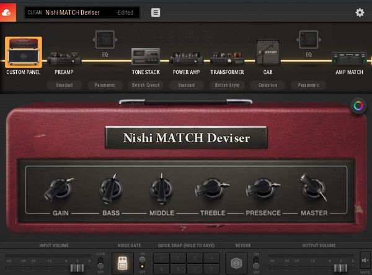Toggle the Reverb on/off switch
372x275 pixels.
[x=256, y=263]
